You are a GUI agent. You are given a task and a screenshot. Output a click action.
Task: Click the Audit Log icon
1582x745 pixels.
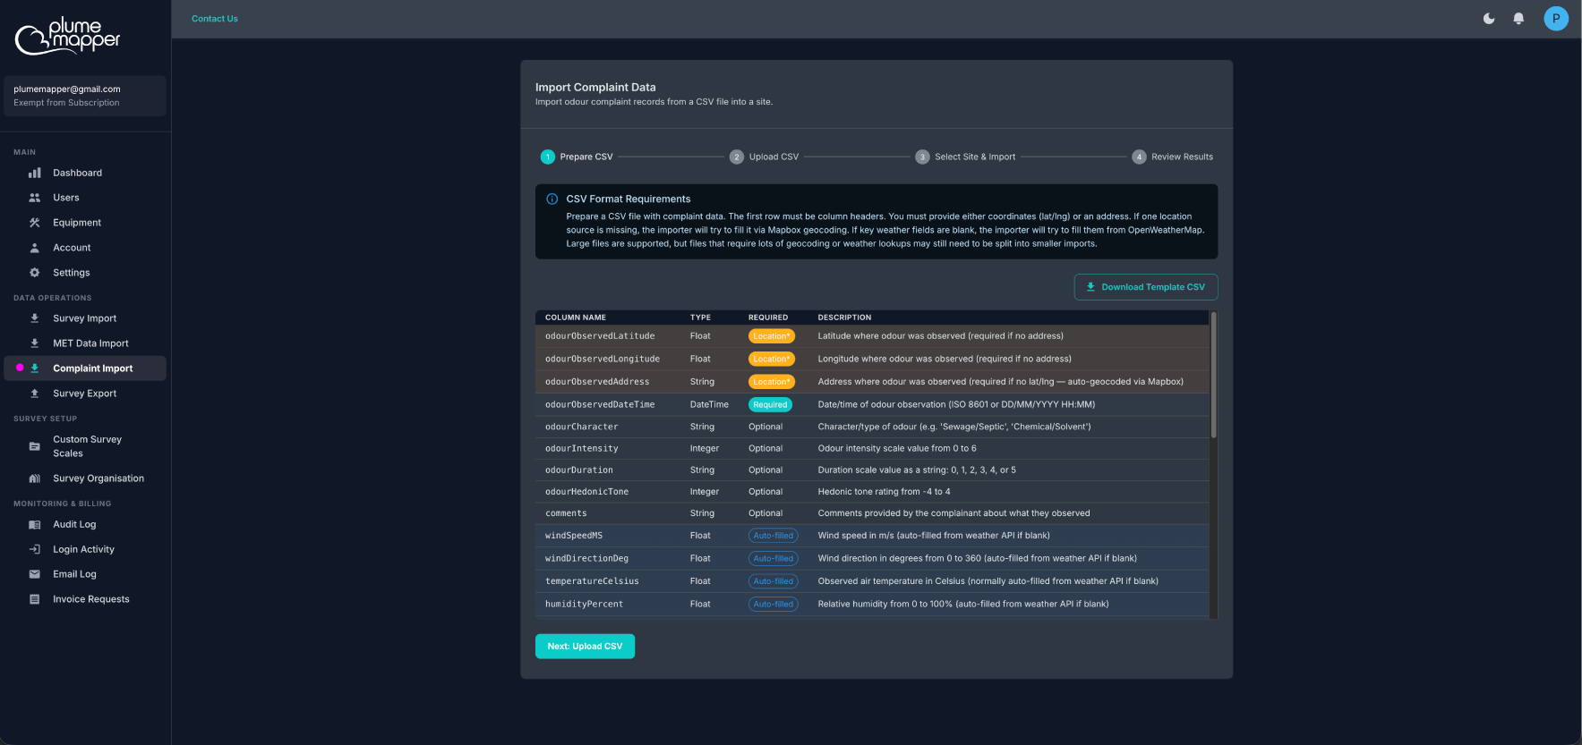click(35, 525)
